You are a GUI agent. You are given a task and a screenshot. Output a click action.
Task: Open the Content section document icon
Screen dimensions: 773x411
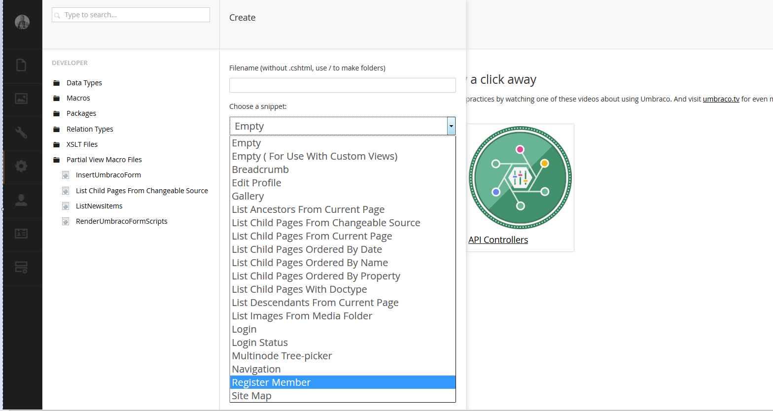tap(21, 65)
